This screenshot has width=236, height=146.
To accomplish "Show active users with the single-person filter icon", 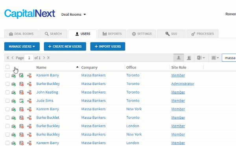I will (179, 58).
